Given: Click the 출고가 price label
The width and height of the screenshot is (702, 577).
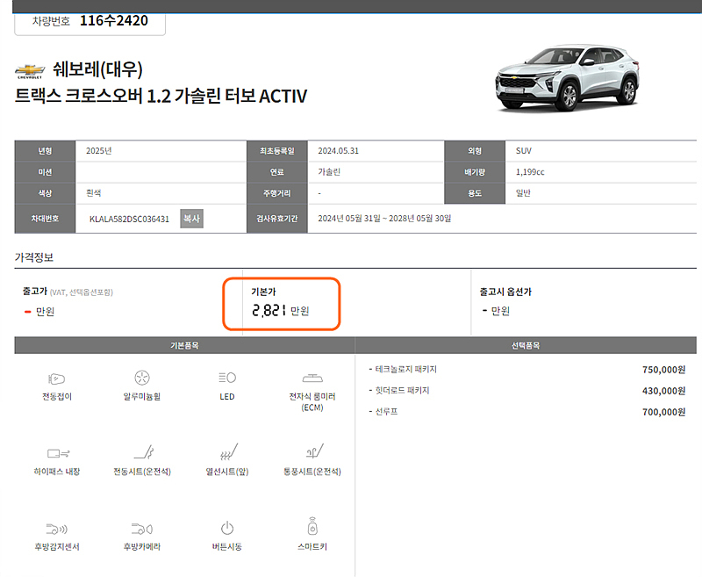Looking at the screenshot, I should [35, 292].
